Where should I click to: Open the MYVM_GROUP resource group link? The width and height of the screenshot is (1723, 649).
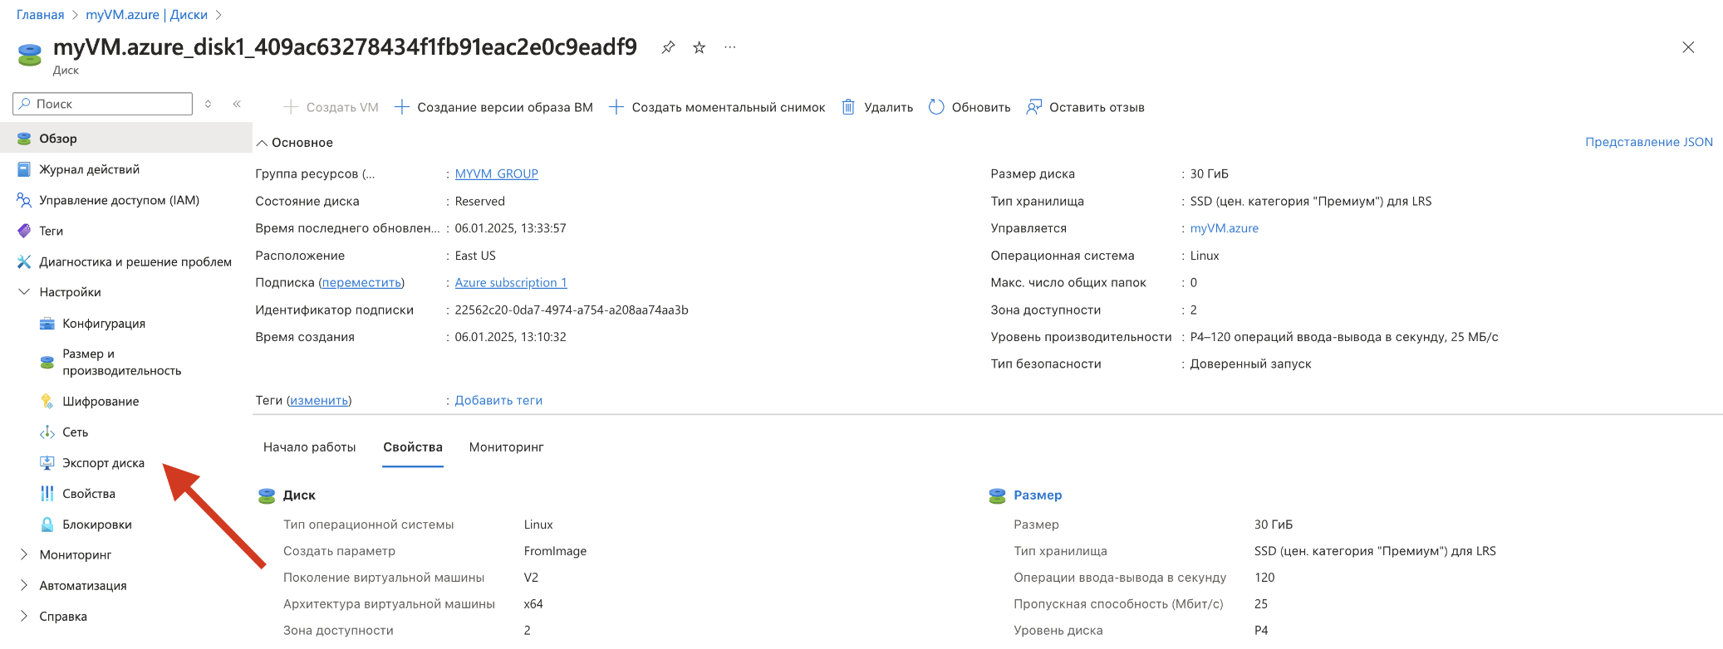(x=496, y=173)
